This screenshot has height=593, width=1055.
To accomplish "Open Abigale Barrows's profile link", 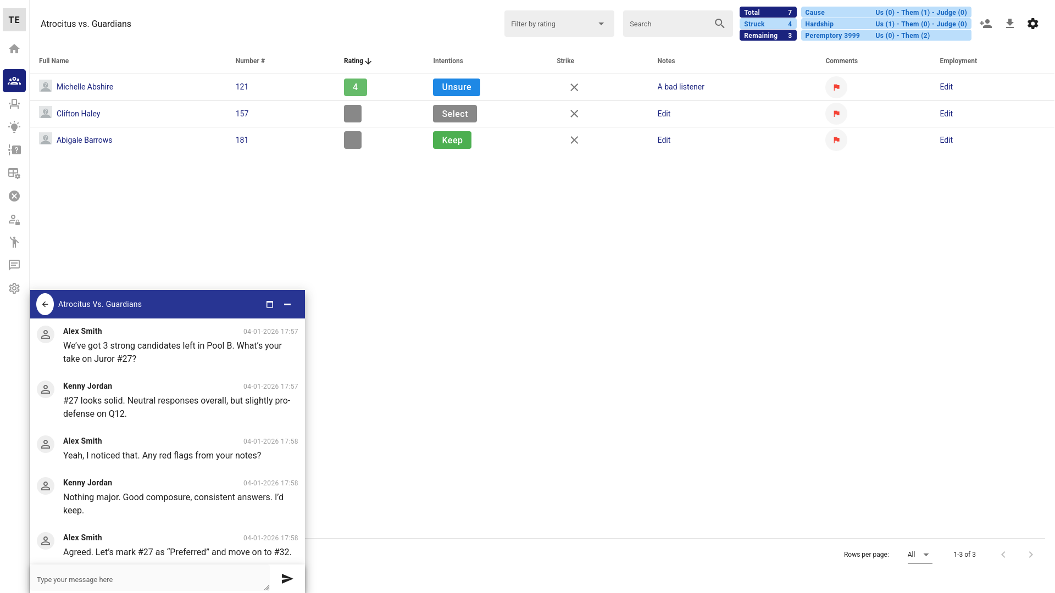I will click(x=84, y=140).
